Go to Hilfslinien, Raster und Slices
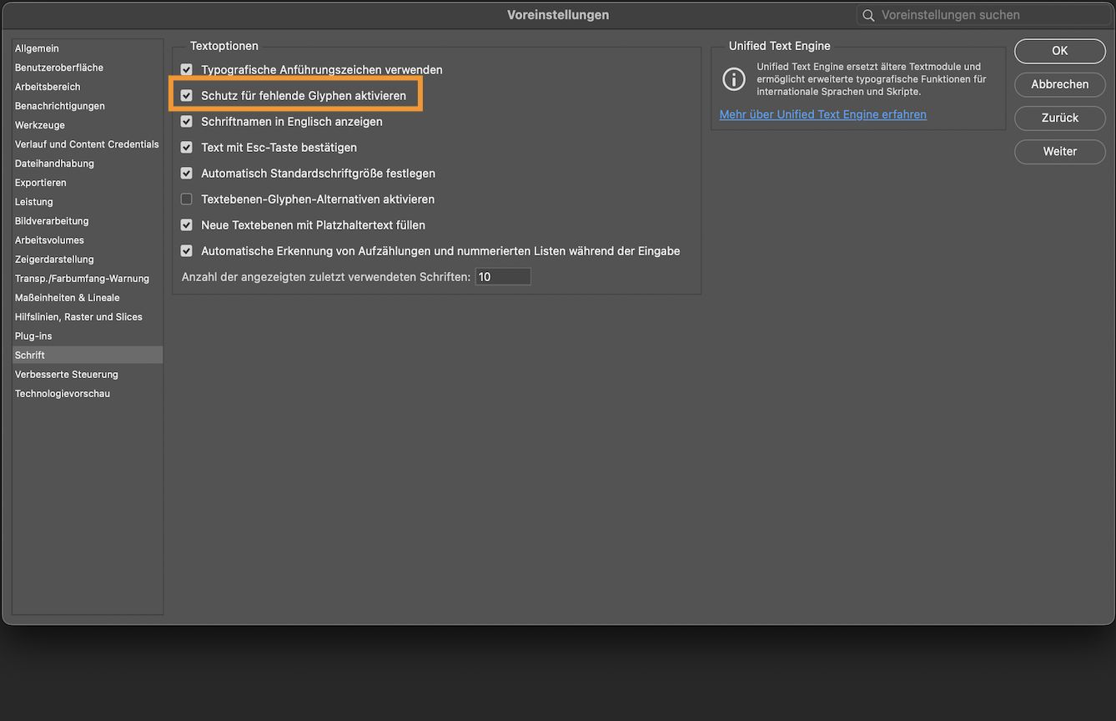Screen dimensions: 1116x721 coord(88,317)
